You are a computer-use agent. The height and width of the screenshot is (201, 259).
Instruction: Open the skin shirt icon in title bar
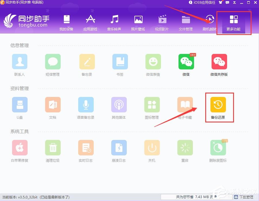[x=221, y=3]
